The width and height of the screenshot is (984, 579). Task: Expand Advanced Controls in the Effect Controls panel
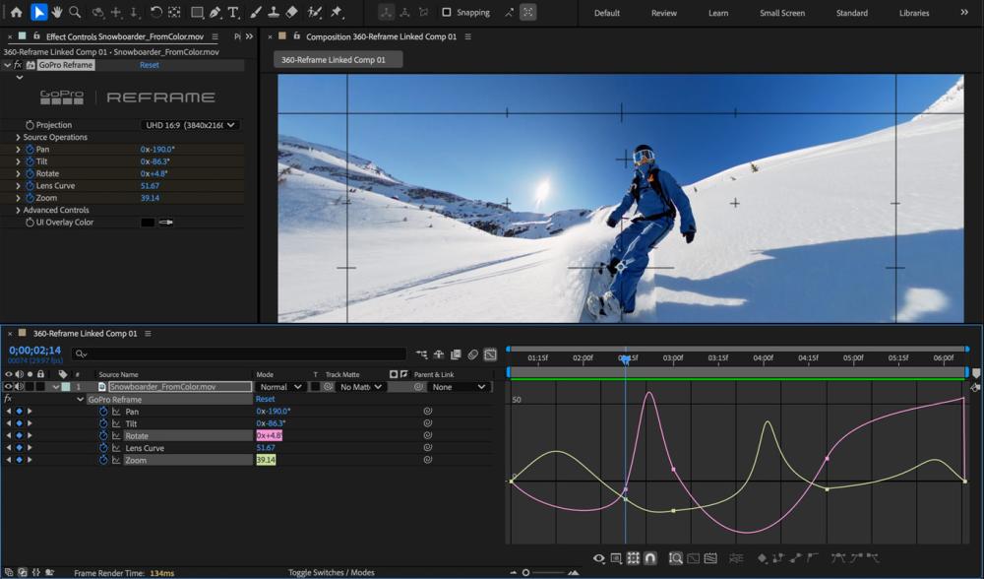click(x=18, y=210)
